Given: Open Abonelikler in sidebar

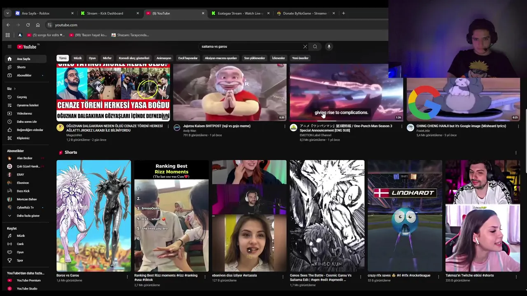Looking at the screenshot, I should tap(26, 75).
